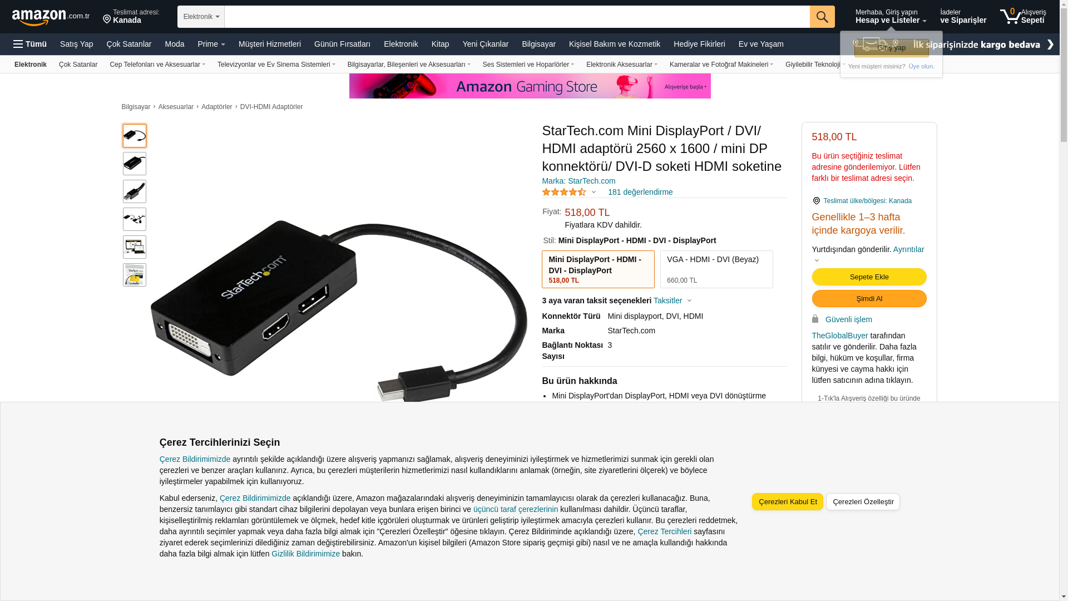Advance the free shipping promo arrow

(x=1050, y=44)
